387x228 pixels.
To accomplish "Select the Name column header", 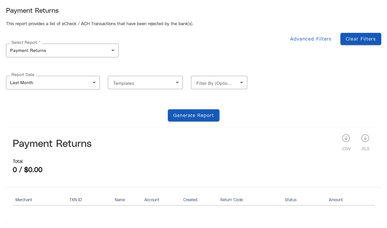I will click(x=120, y=200).
